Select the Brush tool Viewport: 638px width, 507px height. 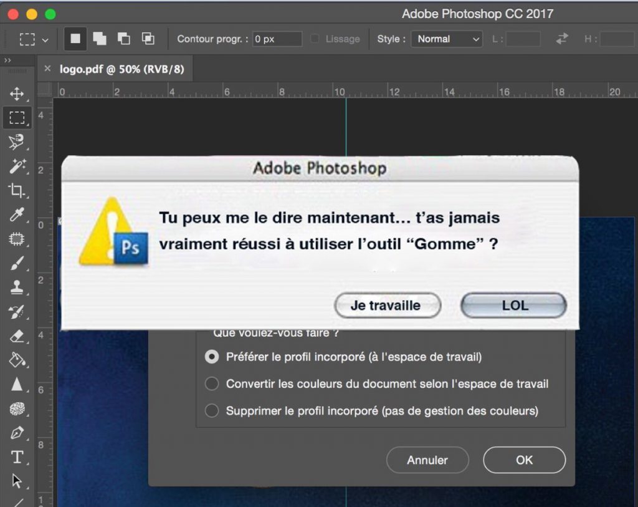click(x=17, y=263)
